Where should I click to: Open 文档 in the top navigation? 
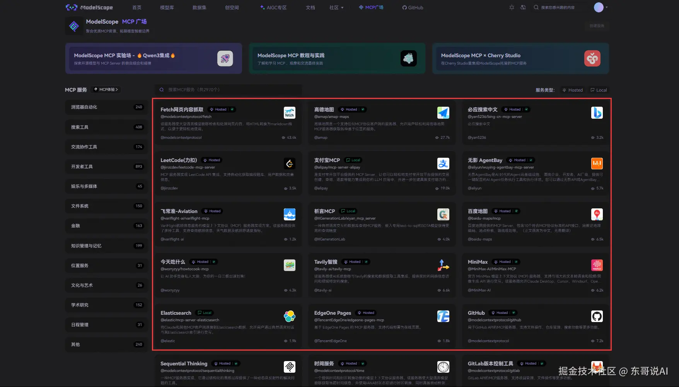click(x=310, y=7)
